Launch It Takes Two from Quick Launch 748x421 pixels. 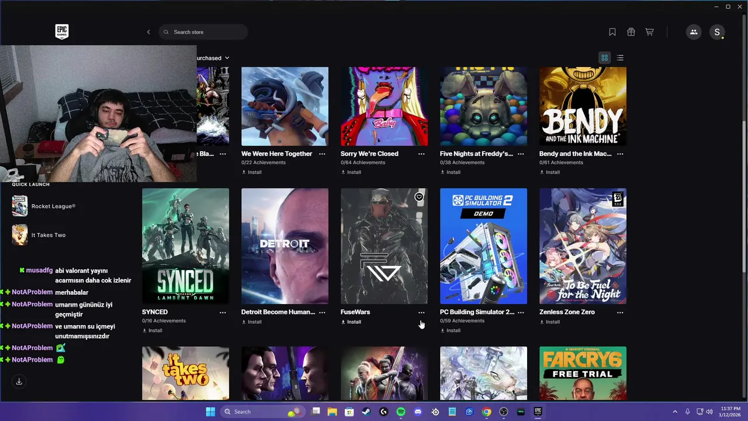39,234
